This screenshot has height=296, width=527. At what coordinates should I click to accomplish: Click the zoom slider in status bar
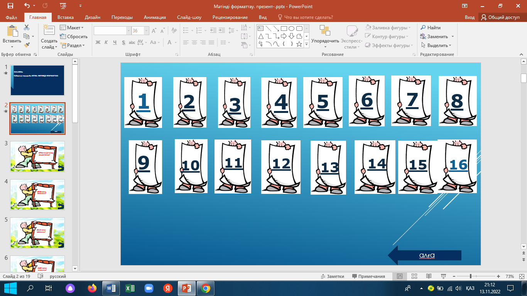coord(471,276)
